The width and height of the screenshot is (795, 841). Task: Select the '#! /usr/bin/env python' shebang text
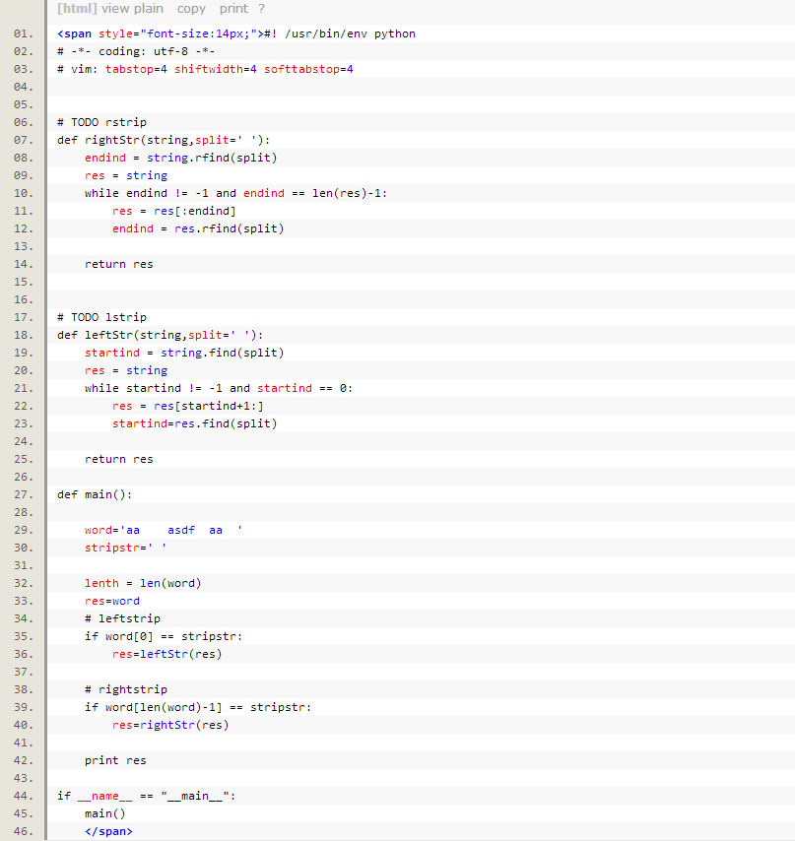coord(340,33)
